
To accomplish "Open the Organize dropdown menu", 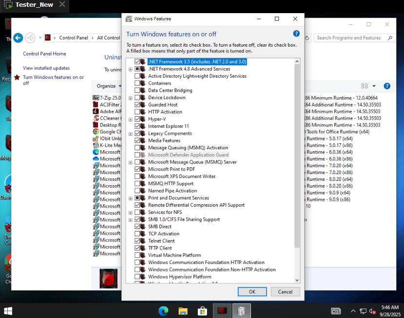I will tap(109, 86).
